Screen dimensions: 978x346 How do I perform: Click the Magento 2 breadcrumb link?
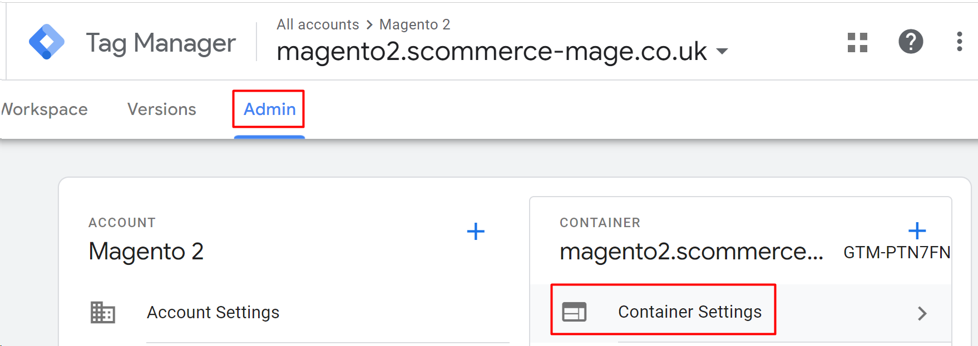(x=414, y=24)
